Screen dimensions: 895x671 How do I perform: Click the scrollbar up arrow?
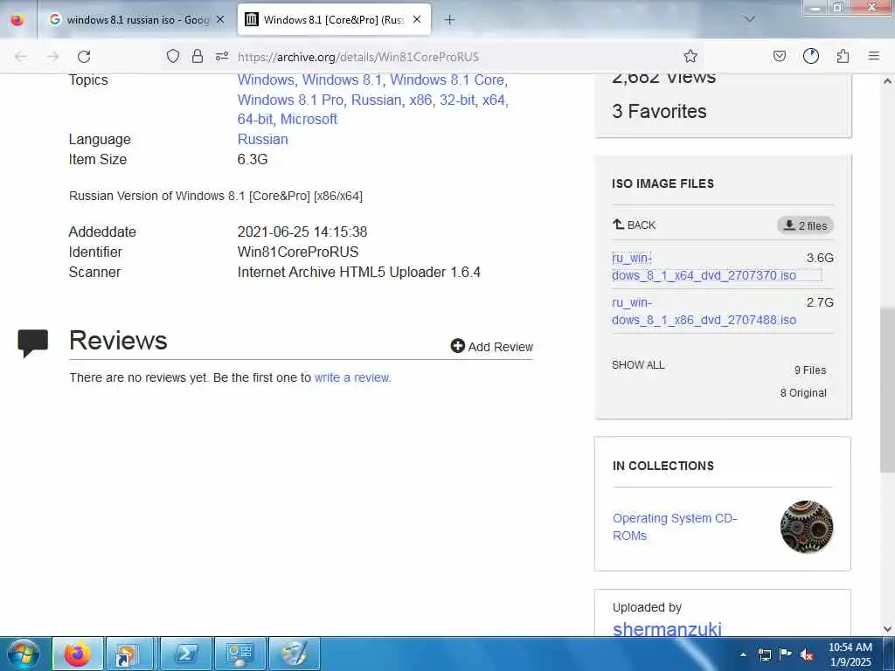tap(887, 81)
